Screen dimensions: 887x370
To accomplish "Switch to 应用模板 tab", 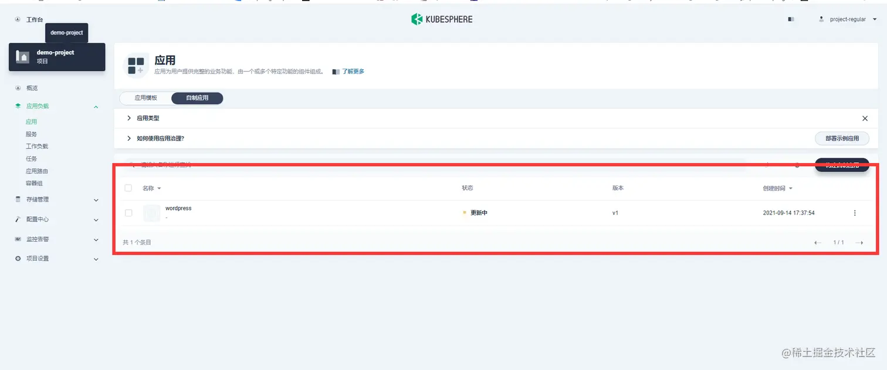I will click(146, 98).
